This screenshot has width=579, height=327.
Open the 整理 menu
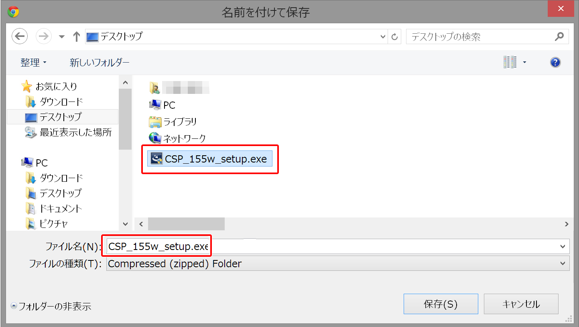(33, 62)
